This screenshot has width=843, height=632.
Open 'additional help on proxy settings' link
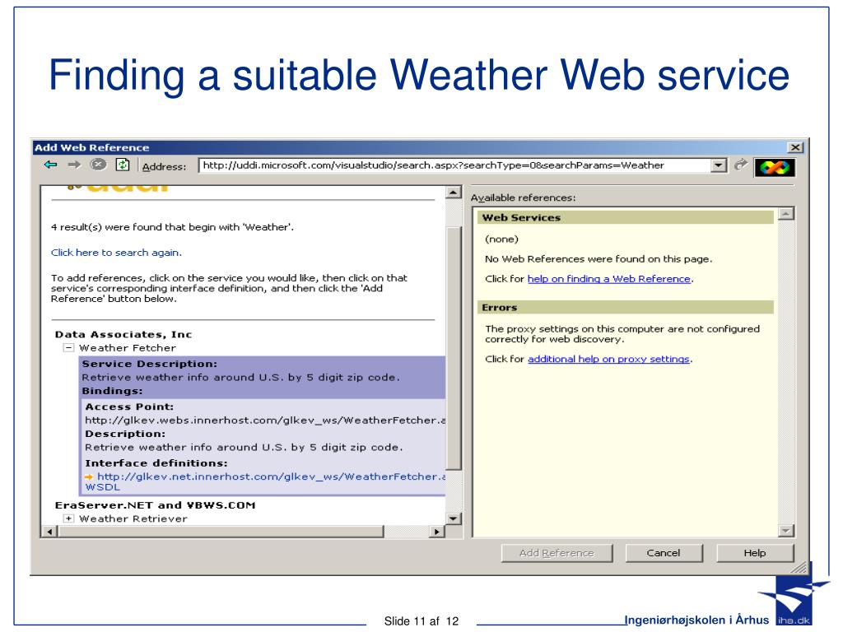tap(608, 359)
